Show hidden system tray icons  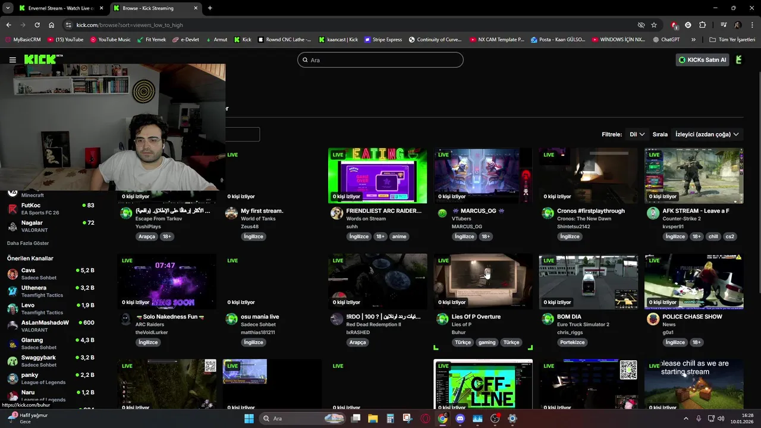click(685, 418)
